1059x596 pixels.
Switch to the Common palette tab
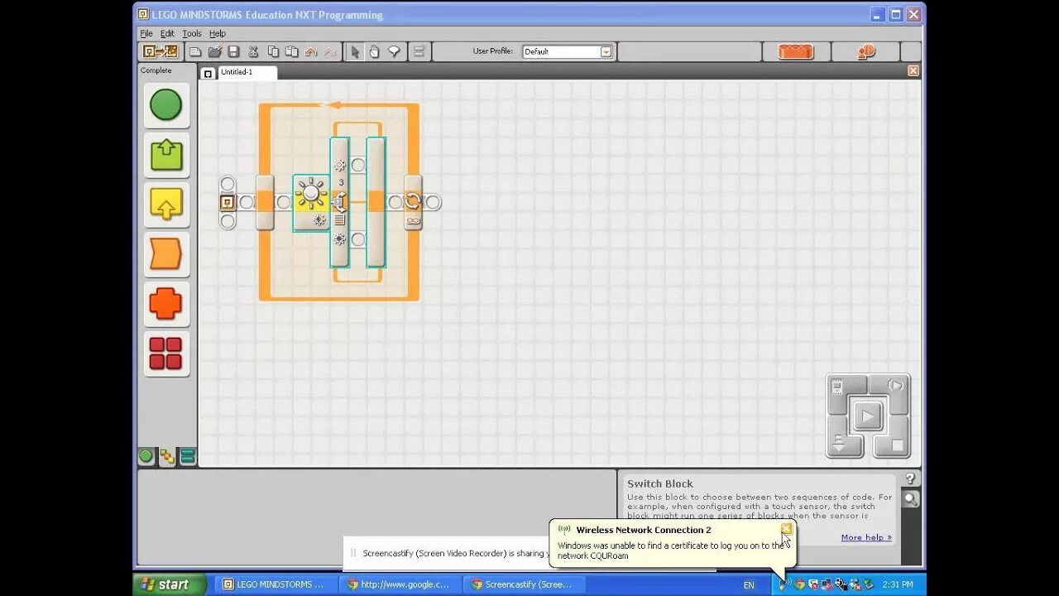pyautogui.click(x=146, y=456)
